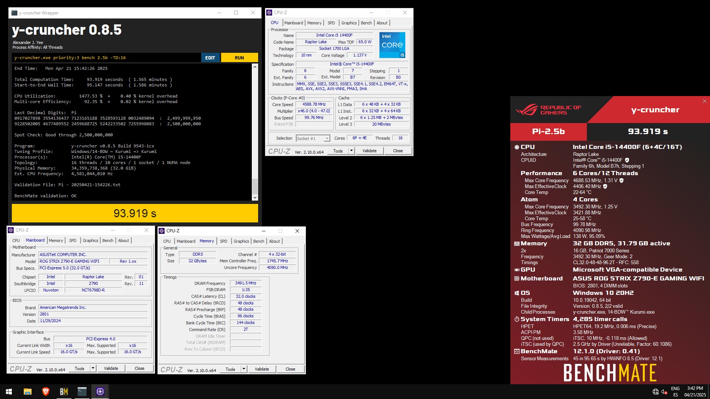Screen dimensions: 710x399
Task: Open the About tab in Memory window
Action: tap(274, 241)
